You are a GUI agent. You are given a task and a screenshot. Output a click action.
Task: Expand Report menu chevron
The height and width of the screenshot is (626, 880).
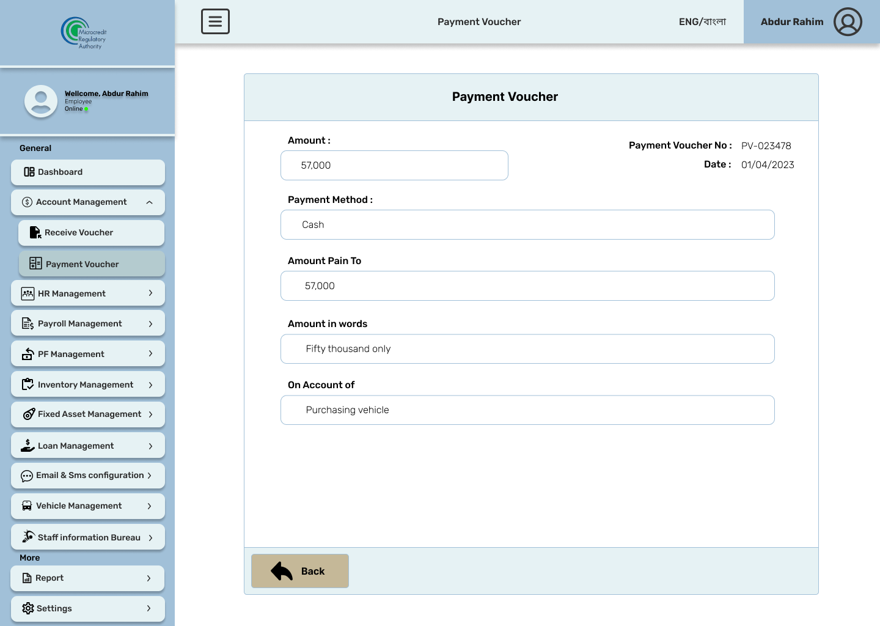(148, 578)
